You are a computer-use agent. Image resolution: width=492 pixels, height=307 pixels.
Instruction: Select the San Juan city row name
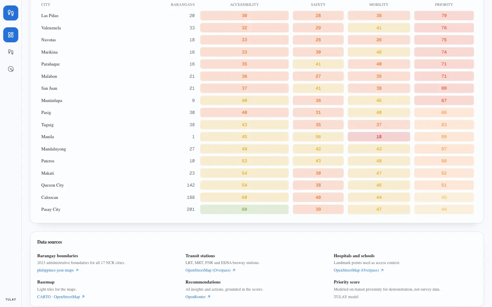coord(49,88)
